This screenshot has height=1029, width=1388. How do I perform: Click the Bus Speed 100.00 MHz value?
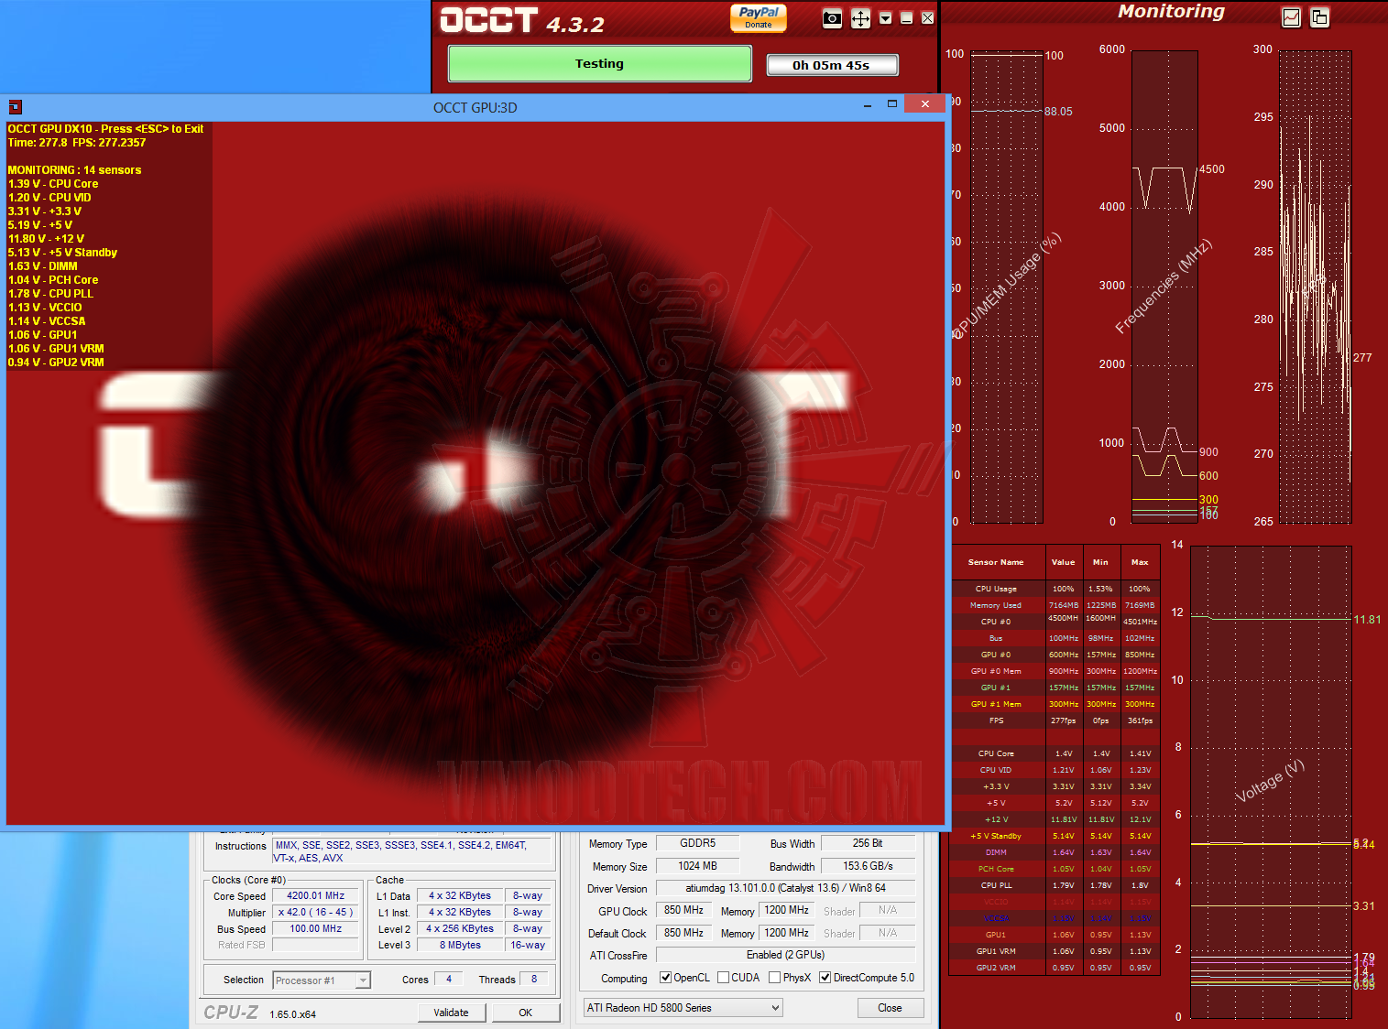pos(316,928)
